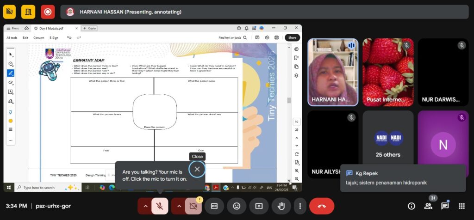
Task: Close the mic-off tooltip
Action: [x=197, y=169]
